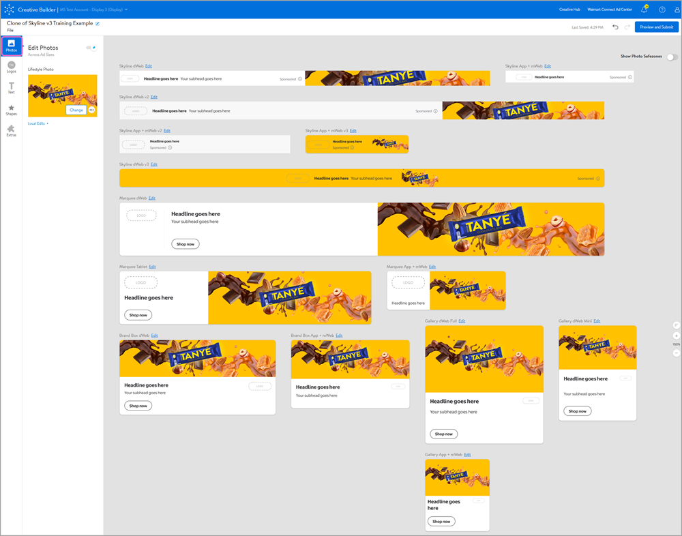Click Edit link for Gallery App + mWeb
This screenshot has height=536, width=682.
click(x=468, y=455)
